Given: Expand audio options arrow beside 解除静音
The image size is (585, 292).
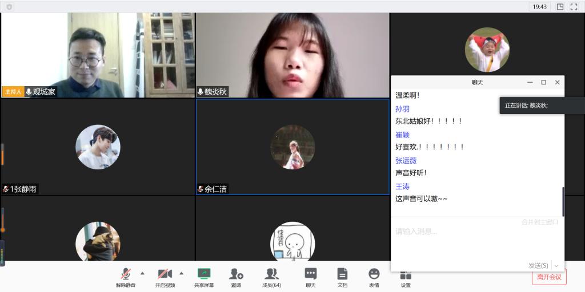Looking at the screenshot, I should tap(142, 273).
